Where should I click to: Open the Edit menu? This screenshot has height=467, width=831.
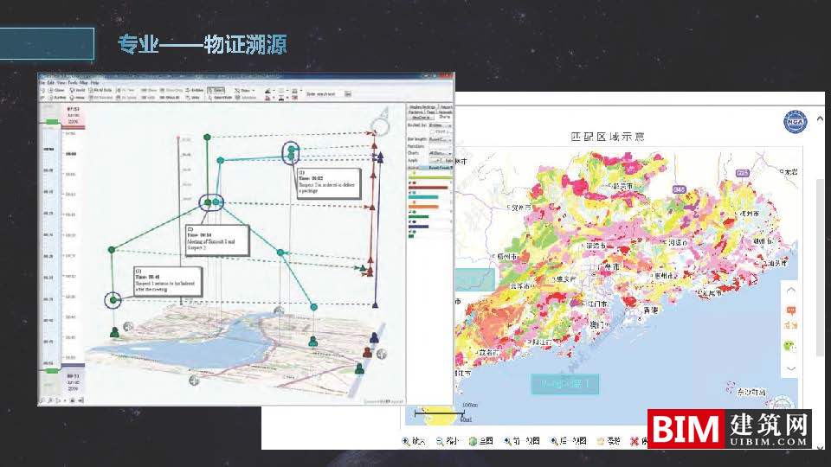[x=51, y=82]
